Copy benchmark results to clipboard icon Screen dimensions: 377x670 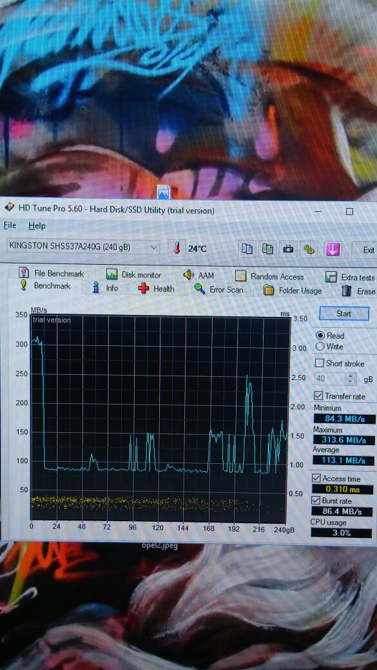click(x=247, y=249)
